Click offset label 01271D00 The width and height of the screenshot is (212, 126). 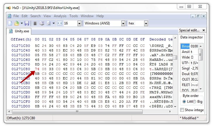click(21, 106)
